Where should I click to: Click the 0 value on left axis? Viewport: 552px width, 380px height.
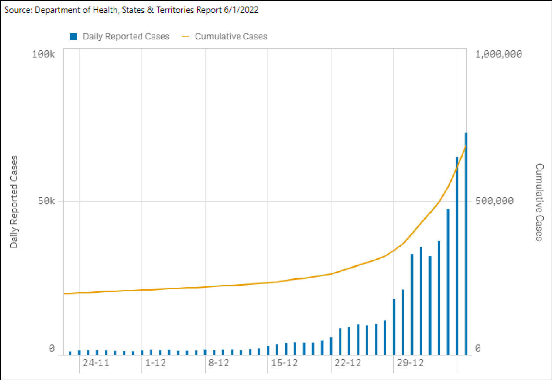[x=52, y=348]
